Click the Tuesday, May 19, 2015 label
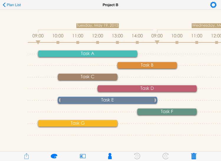221x161 pixels. [98, 26]
